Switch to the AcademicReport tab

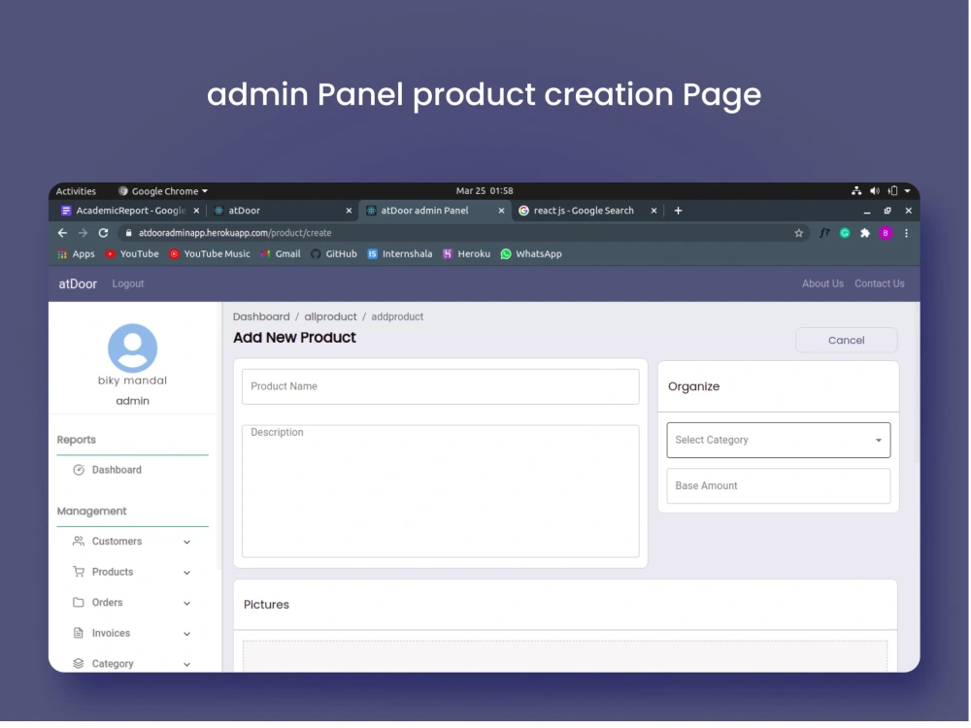pos(130,211)
